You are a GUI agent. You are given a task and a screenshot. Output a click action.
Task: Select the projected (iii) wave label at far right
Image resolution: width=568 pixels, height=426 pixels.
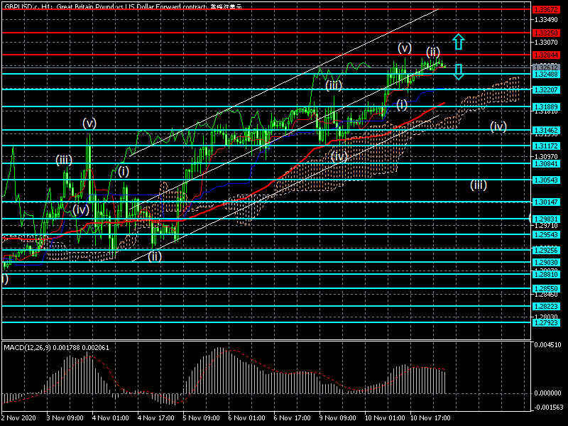pos(478,185)
